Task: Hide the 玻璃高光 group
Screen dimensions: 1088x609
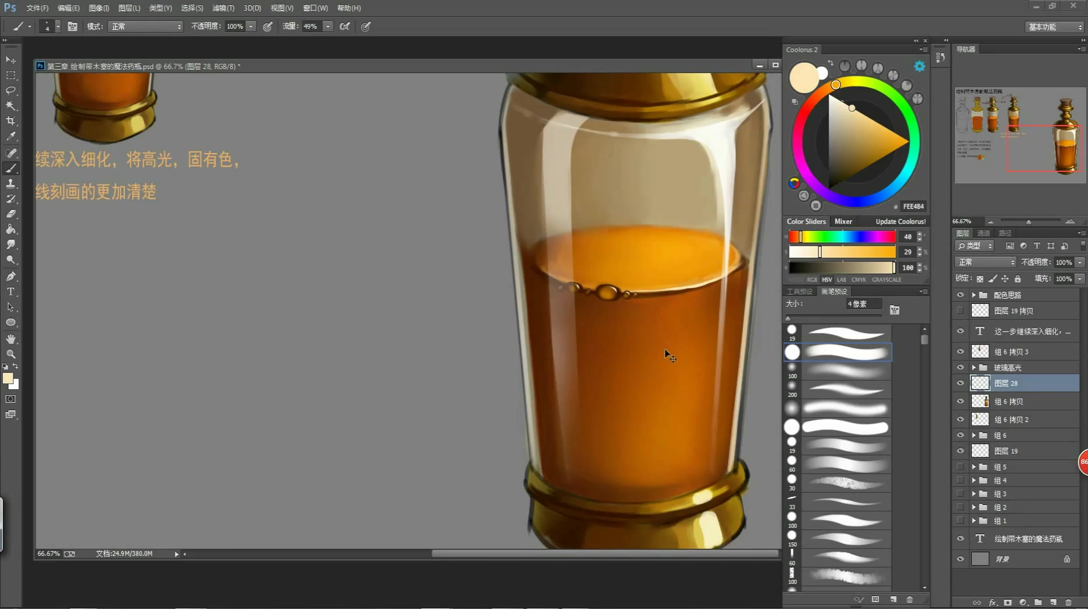Action: 960,367
